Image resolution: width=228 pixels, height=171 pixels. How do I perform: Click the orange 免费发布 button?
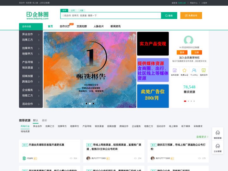191,16
